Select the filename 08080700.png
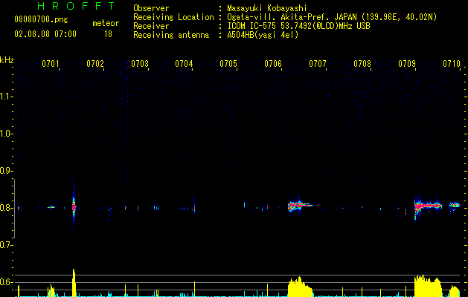Image resolution: width=468 pixels, height=297 pixels. click(41, 20)
